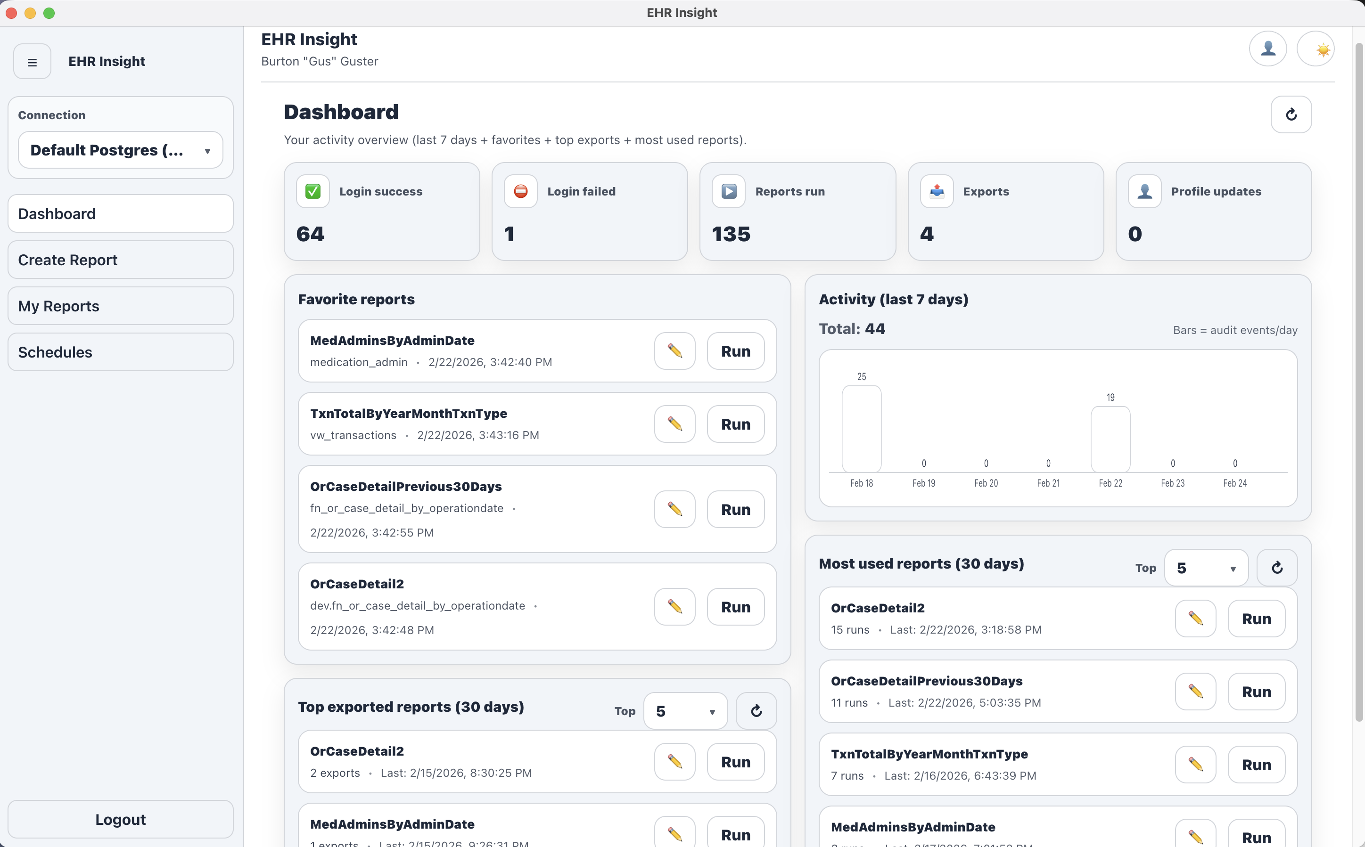Switch to the Schedules section
The image size is (1365, 847).
121,352
